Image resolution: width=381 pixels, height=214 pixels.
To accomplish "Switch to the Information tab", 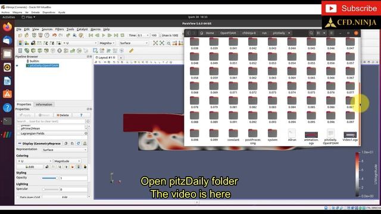I will click(x=44, y=105).
